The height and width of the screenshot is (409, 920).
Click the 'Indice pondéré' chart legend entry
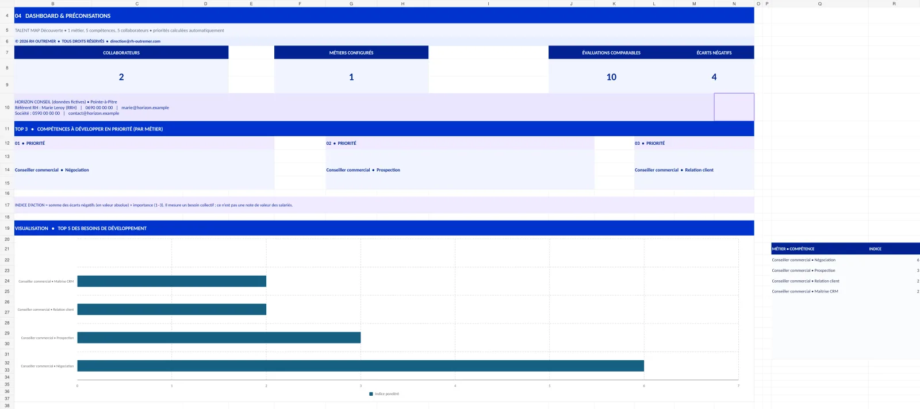point(384,394)
